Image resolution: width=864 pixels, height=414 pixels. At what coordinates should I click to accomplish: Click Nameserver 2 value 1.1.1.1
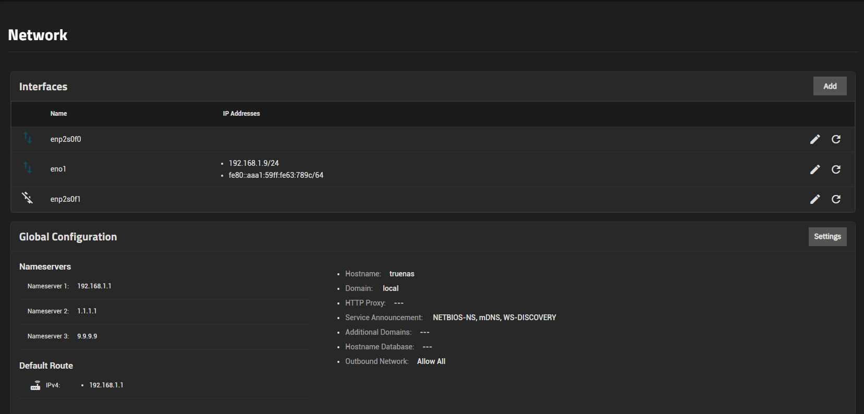[87, 311]
